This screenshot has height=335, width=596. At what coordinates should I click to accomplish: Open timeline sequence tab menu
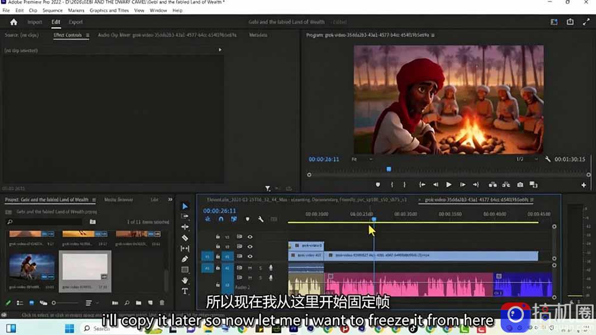[532, 200]
